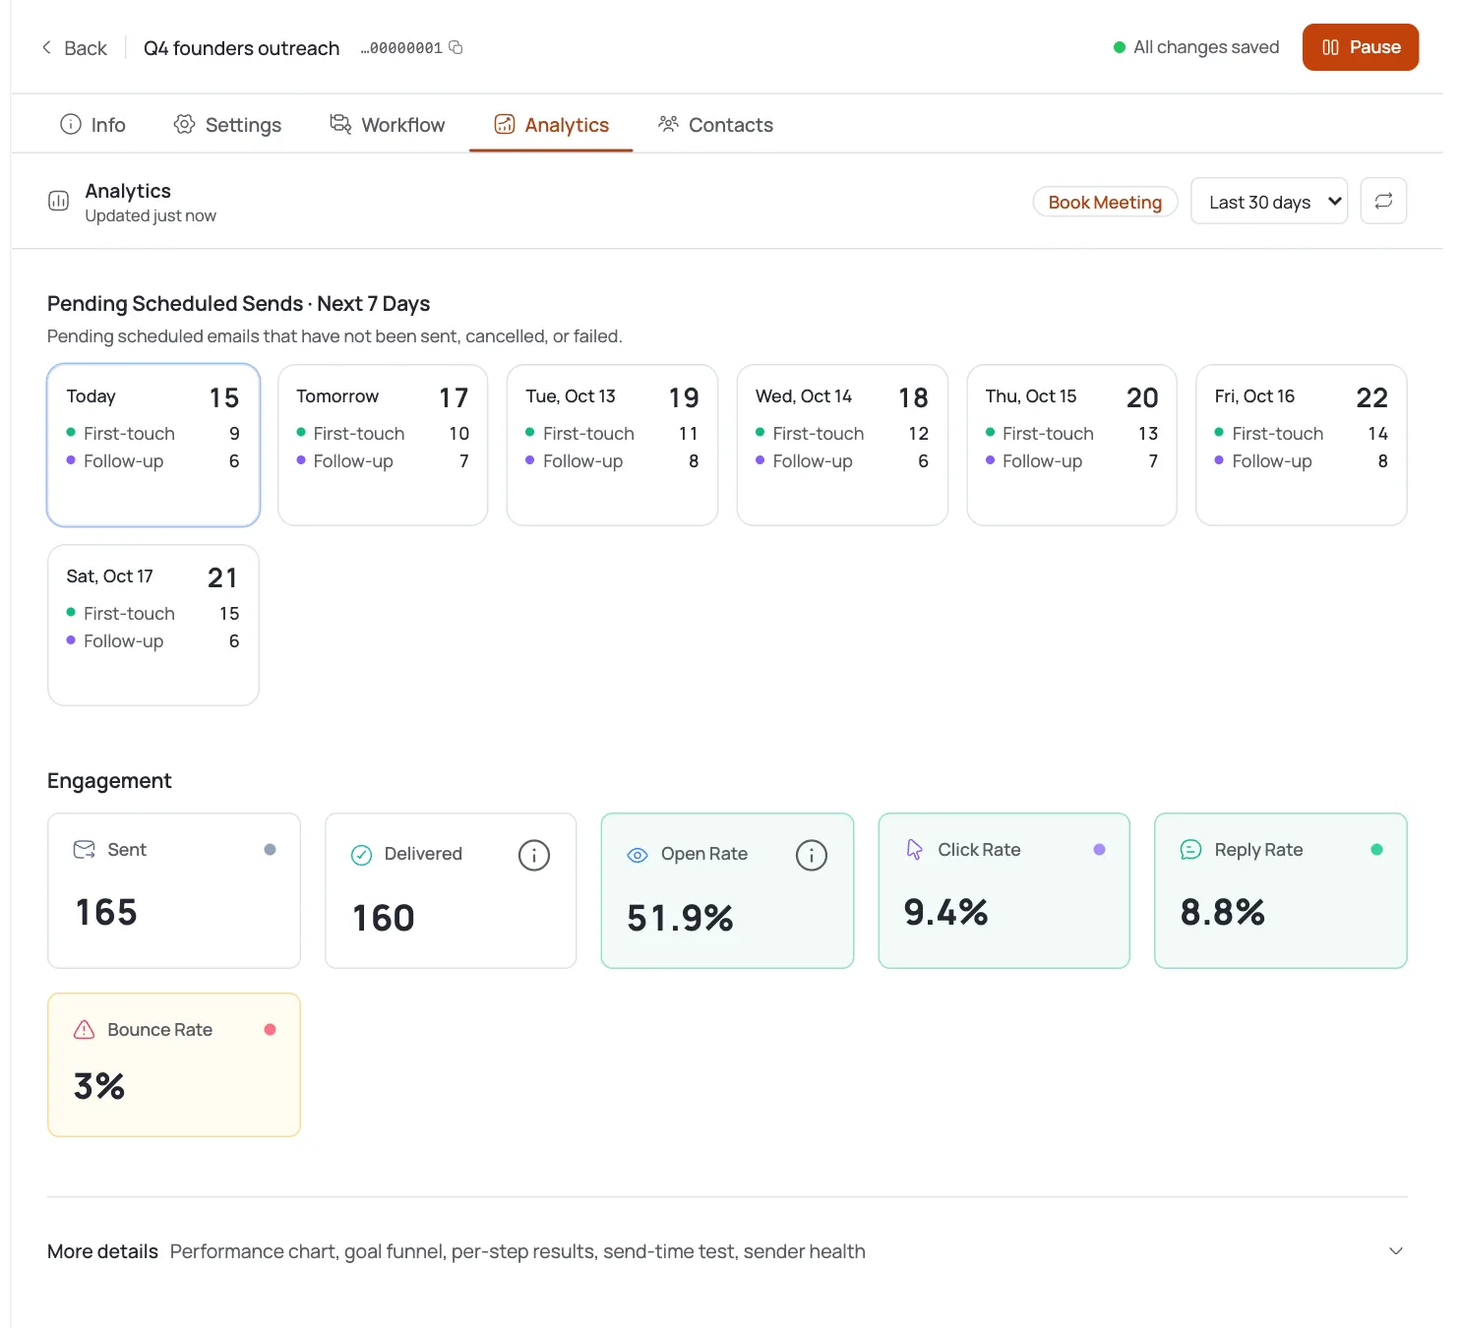Image resolution: width=1460 pixels, height=1328 pixels.
Task: Toggle the Reply Rate green dot
Action: [1377, 850]
